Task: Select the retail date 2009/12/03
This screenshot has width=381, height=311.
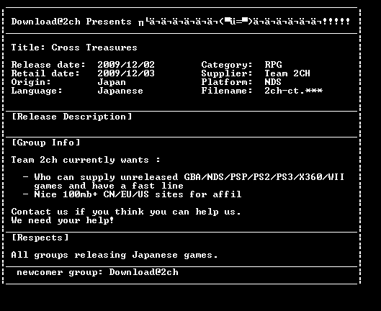Action: point(126,73)
